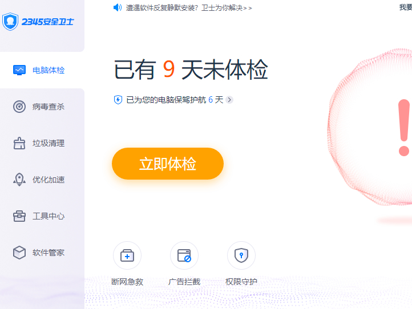Open the 断网急救 first-aid kit icon
This screenshot has width=412, height=309.
127,255
